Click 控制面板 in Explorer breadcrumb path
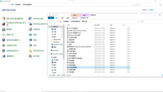Screen dimensions: 163x92 click(66, 21)
